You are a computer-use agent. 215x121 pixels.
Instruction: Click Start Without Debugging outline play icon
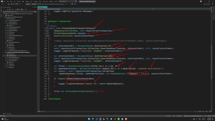pos(67,4)
